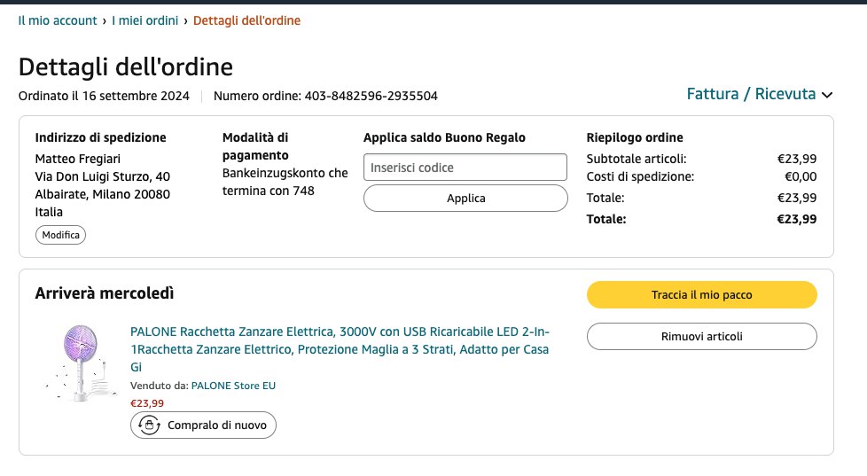Open I miei ordini breadcrumb link
867x476 pixels.
[144, 20]
